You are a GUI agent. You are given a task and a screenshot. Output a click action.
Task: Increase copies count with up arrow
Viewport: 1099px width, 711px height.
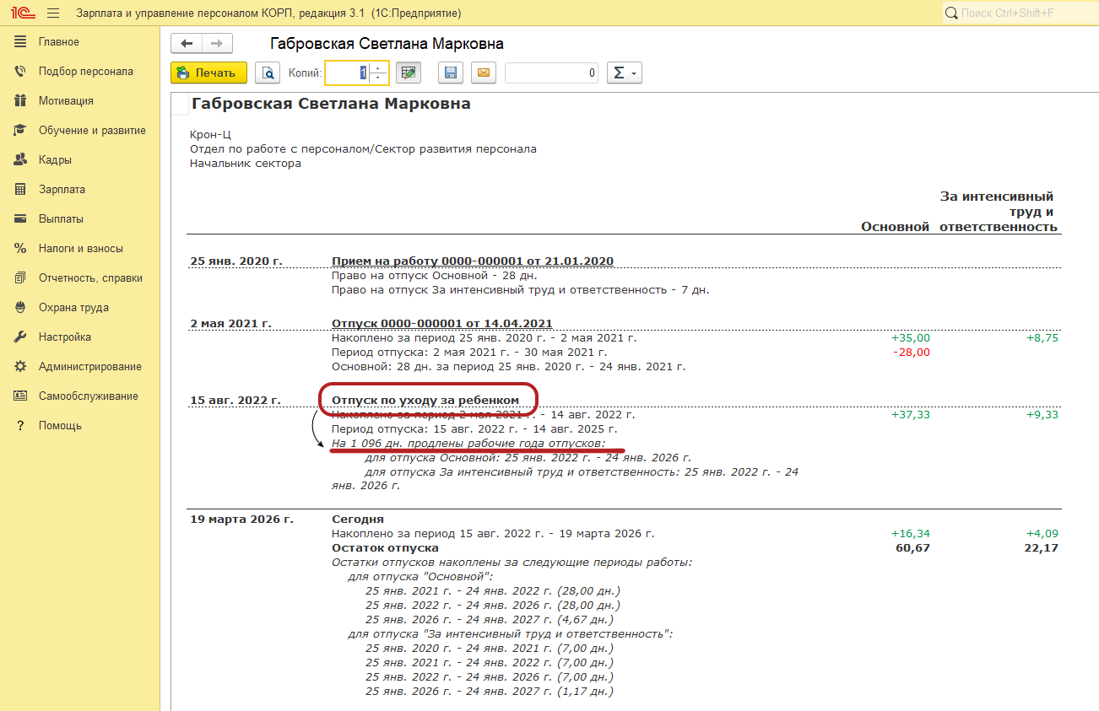[x=378, y=68]
